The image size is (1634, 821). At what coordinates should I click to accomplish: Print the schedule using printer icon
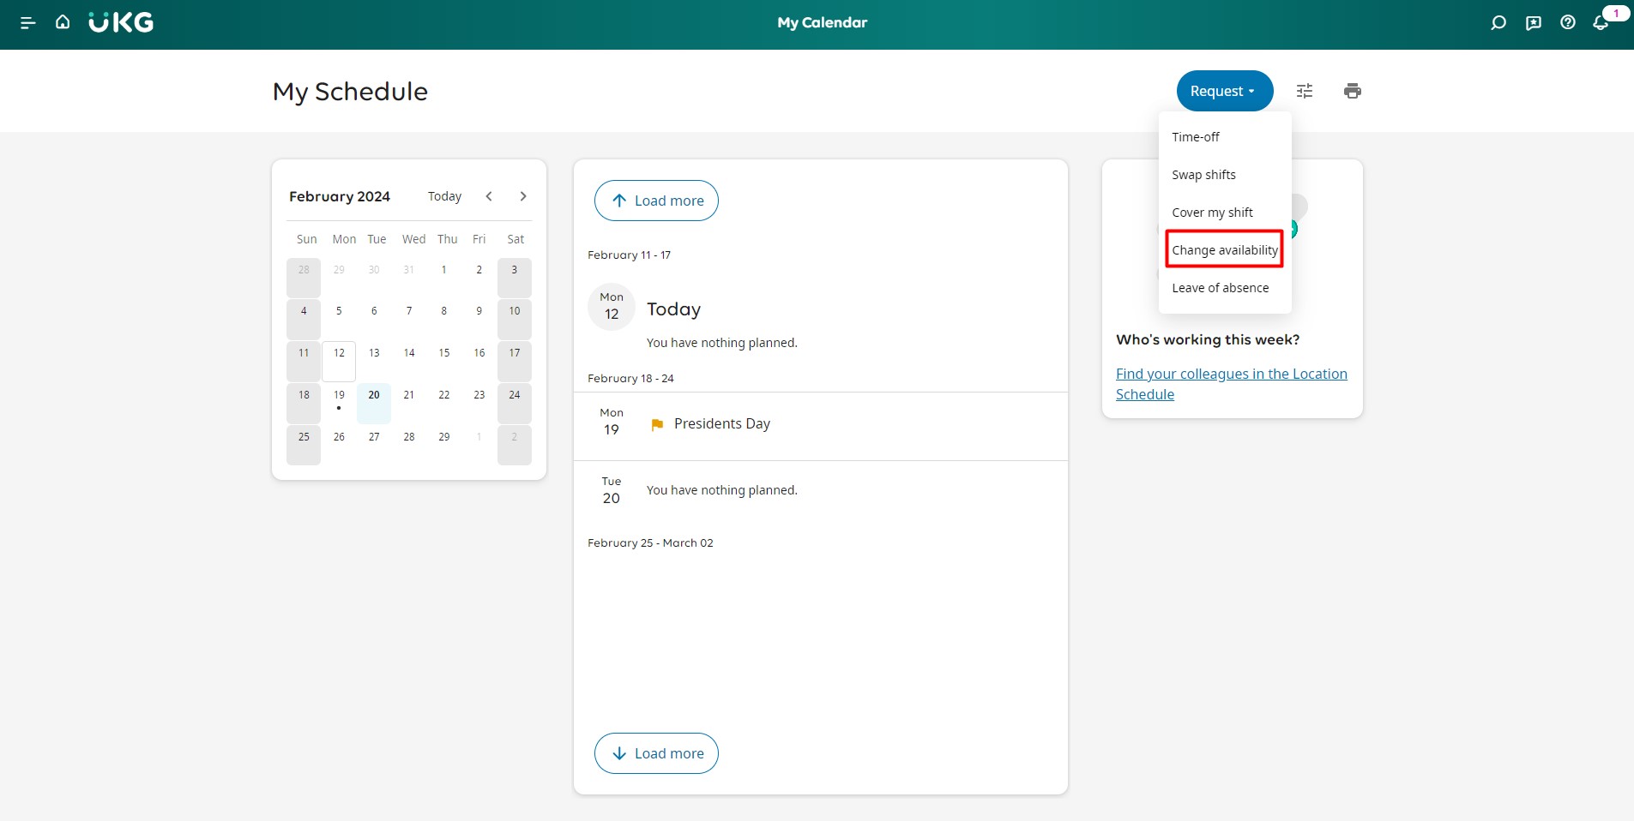1353,91
